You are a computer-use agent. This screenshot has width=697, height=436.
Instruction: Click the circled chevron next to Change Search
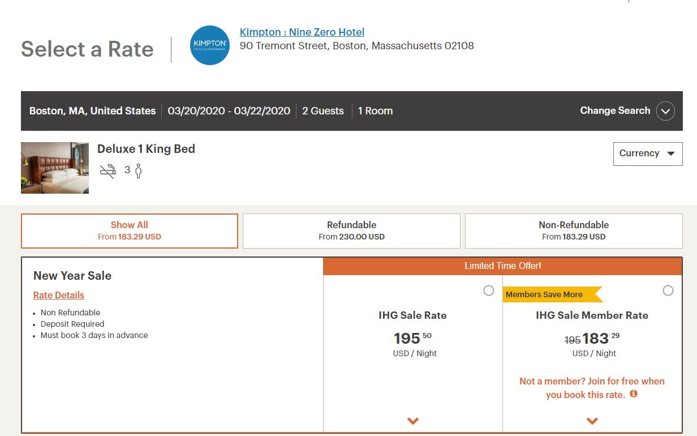[x=665, y=111]
